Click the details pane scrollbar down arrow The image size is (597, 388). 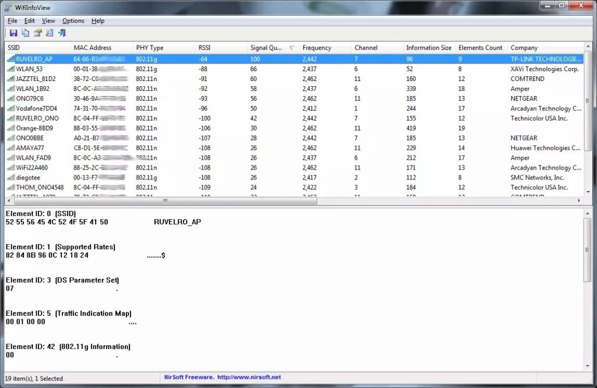588,366
